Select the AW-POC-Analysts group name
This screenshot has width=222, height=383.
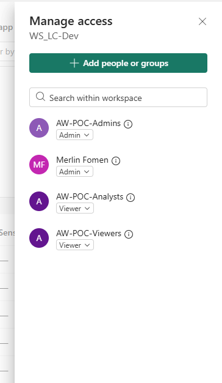[x=90, y=196]
